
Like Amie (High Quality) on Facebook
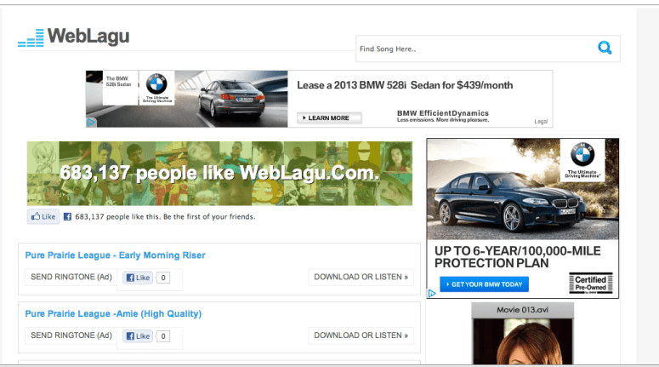coord(138,336)
